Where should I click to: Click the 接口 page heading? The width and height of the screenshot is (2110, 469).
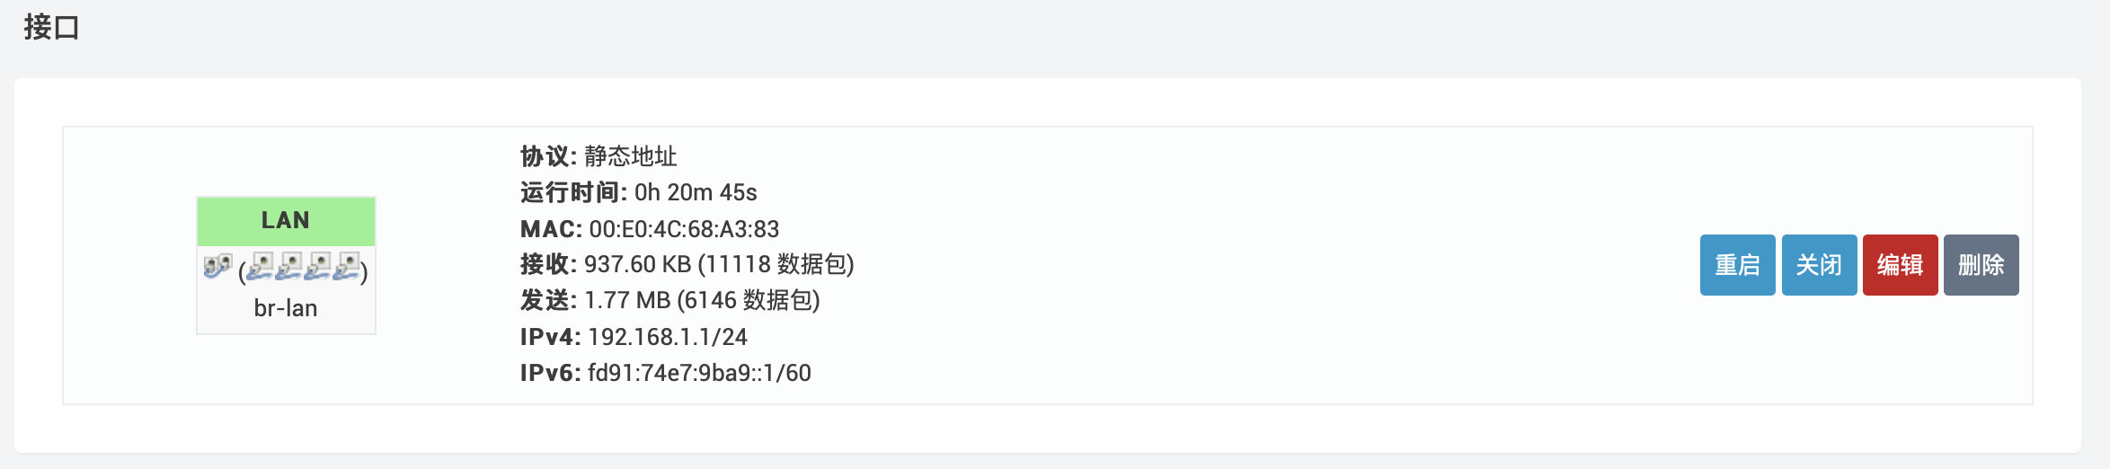pyautogui.click(x=51, y=27)
